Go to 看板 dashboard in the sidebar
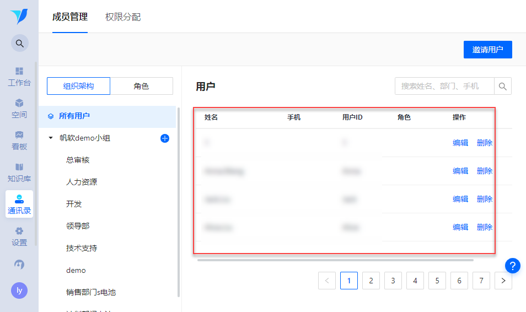The image size is (526, 312). coord(19,141)
